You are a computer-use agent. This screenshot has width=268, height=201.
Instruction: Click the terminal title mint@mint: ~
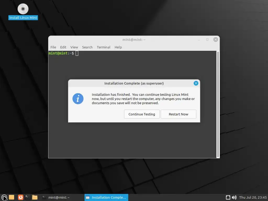click(134, 40)
